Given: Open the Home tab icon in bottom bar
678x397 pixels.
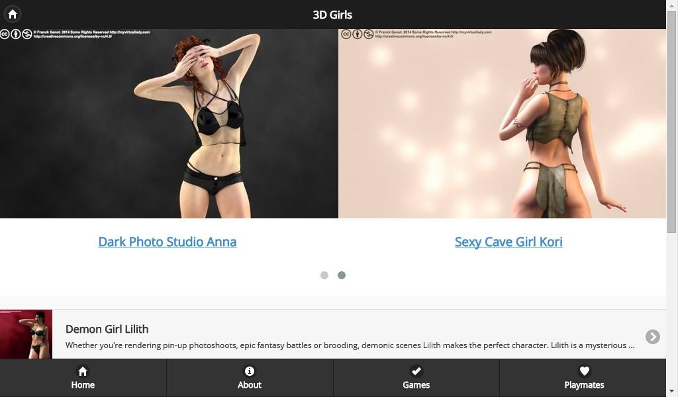Looking at the screenshot, I should (x=83, y=371).
